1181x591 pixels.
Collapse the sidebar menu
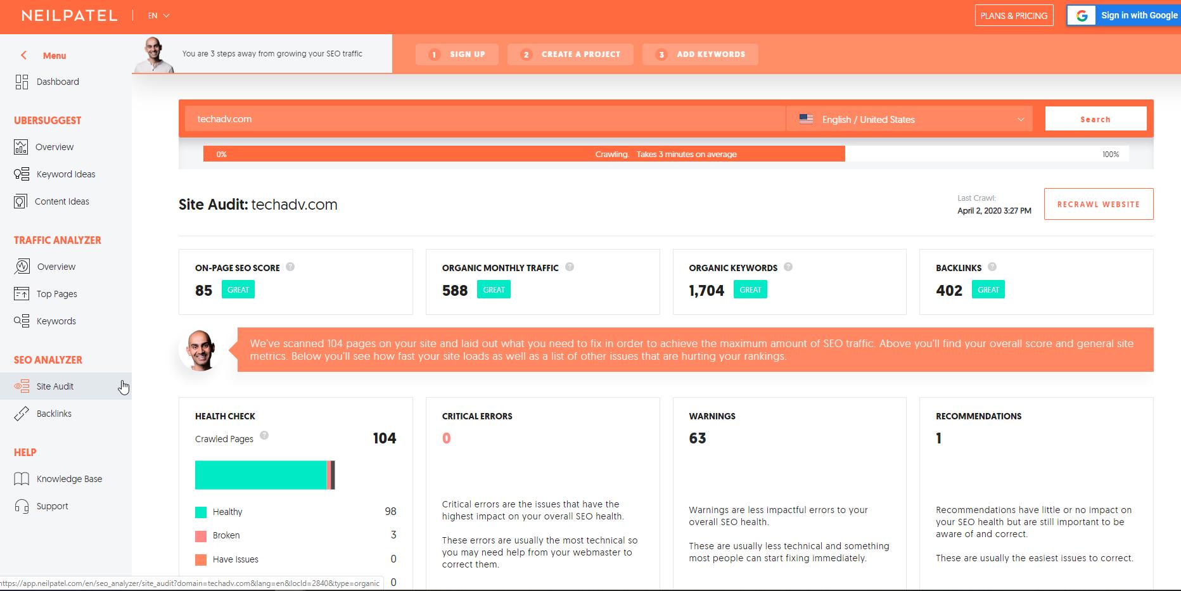(x=24, y=55)
